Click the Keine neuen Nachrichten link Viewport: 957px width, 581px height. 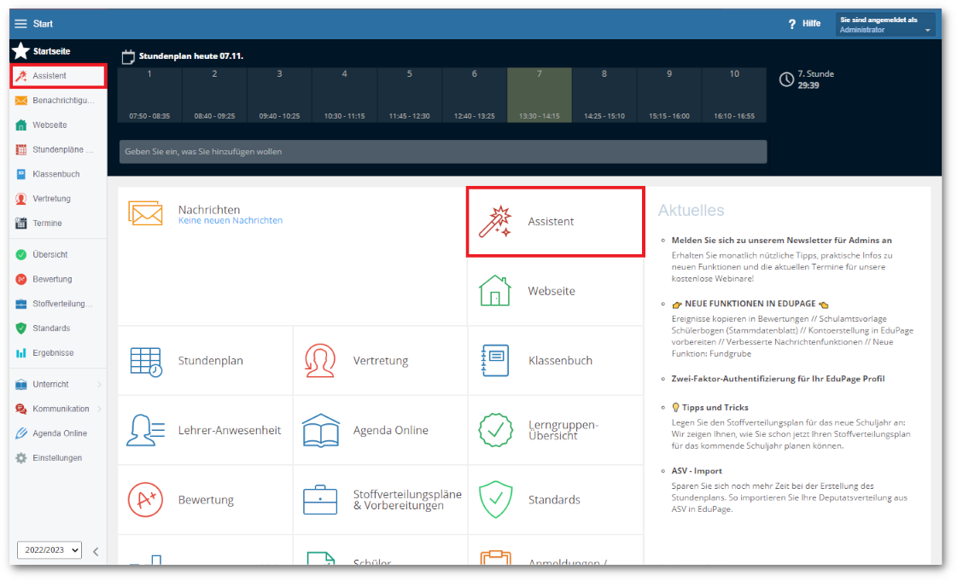click(x=230, y=221)
